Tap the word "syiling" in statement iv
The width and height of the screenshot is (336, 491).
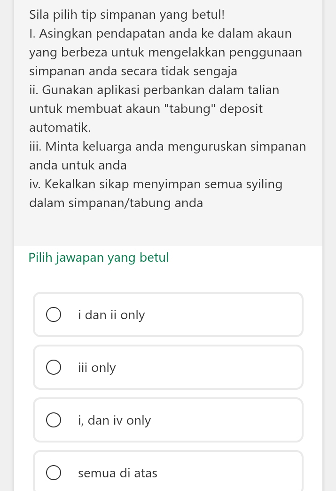262,184
